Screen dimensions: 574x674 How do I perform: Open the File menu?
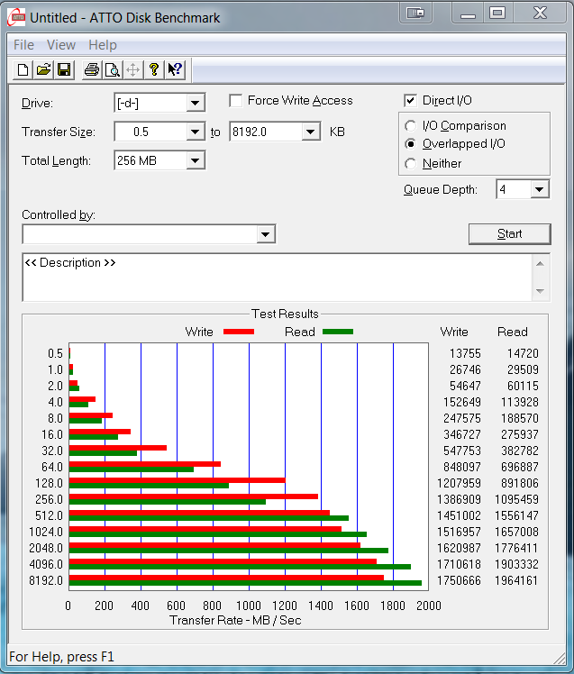point(23,45)
